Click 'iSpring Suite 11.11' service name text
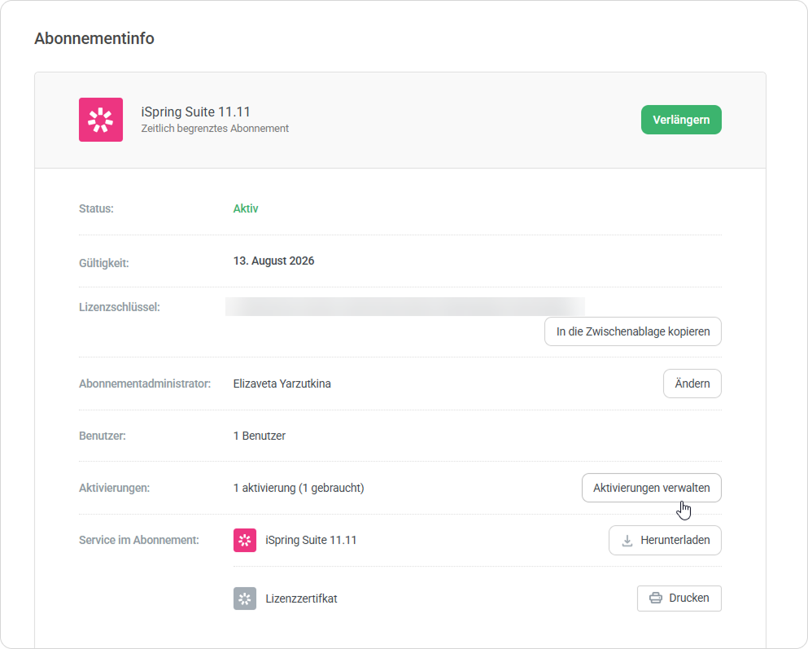This screenshot has width=808, height=649. [312, 540]
